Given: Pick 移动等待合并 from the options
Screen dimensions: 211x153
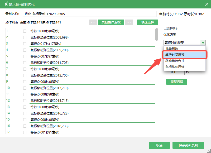Looking at the screenshot, I should click(x=175, y=61).
